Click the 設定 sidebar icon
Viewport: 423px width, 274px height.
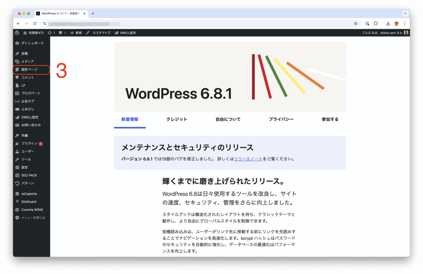[x=17, y=167]
